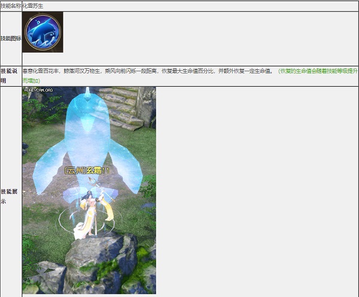
Task: Click the dolphin skill icon image
Action: 43,32
